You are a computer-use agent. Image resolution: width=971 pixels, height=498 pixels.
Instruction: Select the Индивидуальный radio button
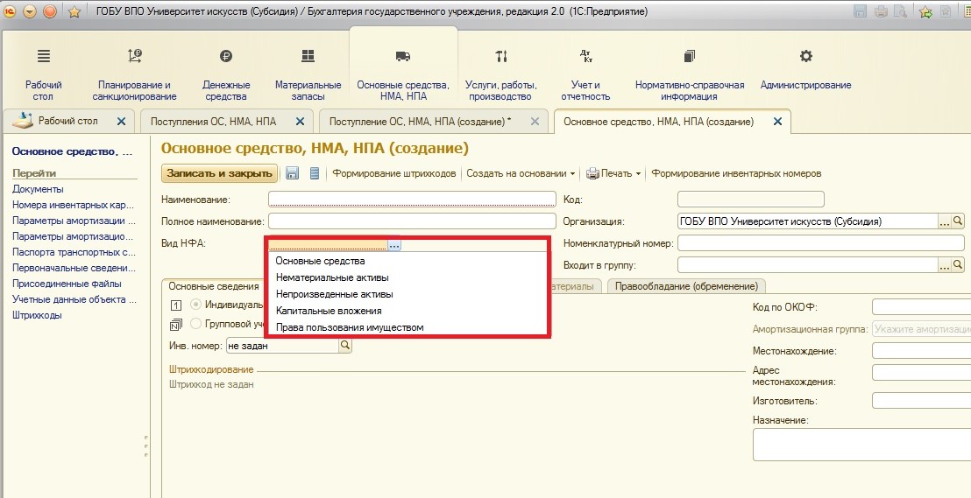195,305
